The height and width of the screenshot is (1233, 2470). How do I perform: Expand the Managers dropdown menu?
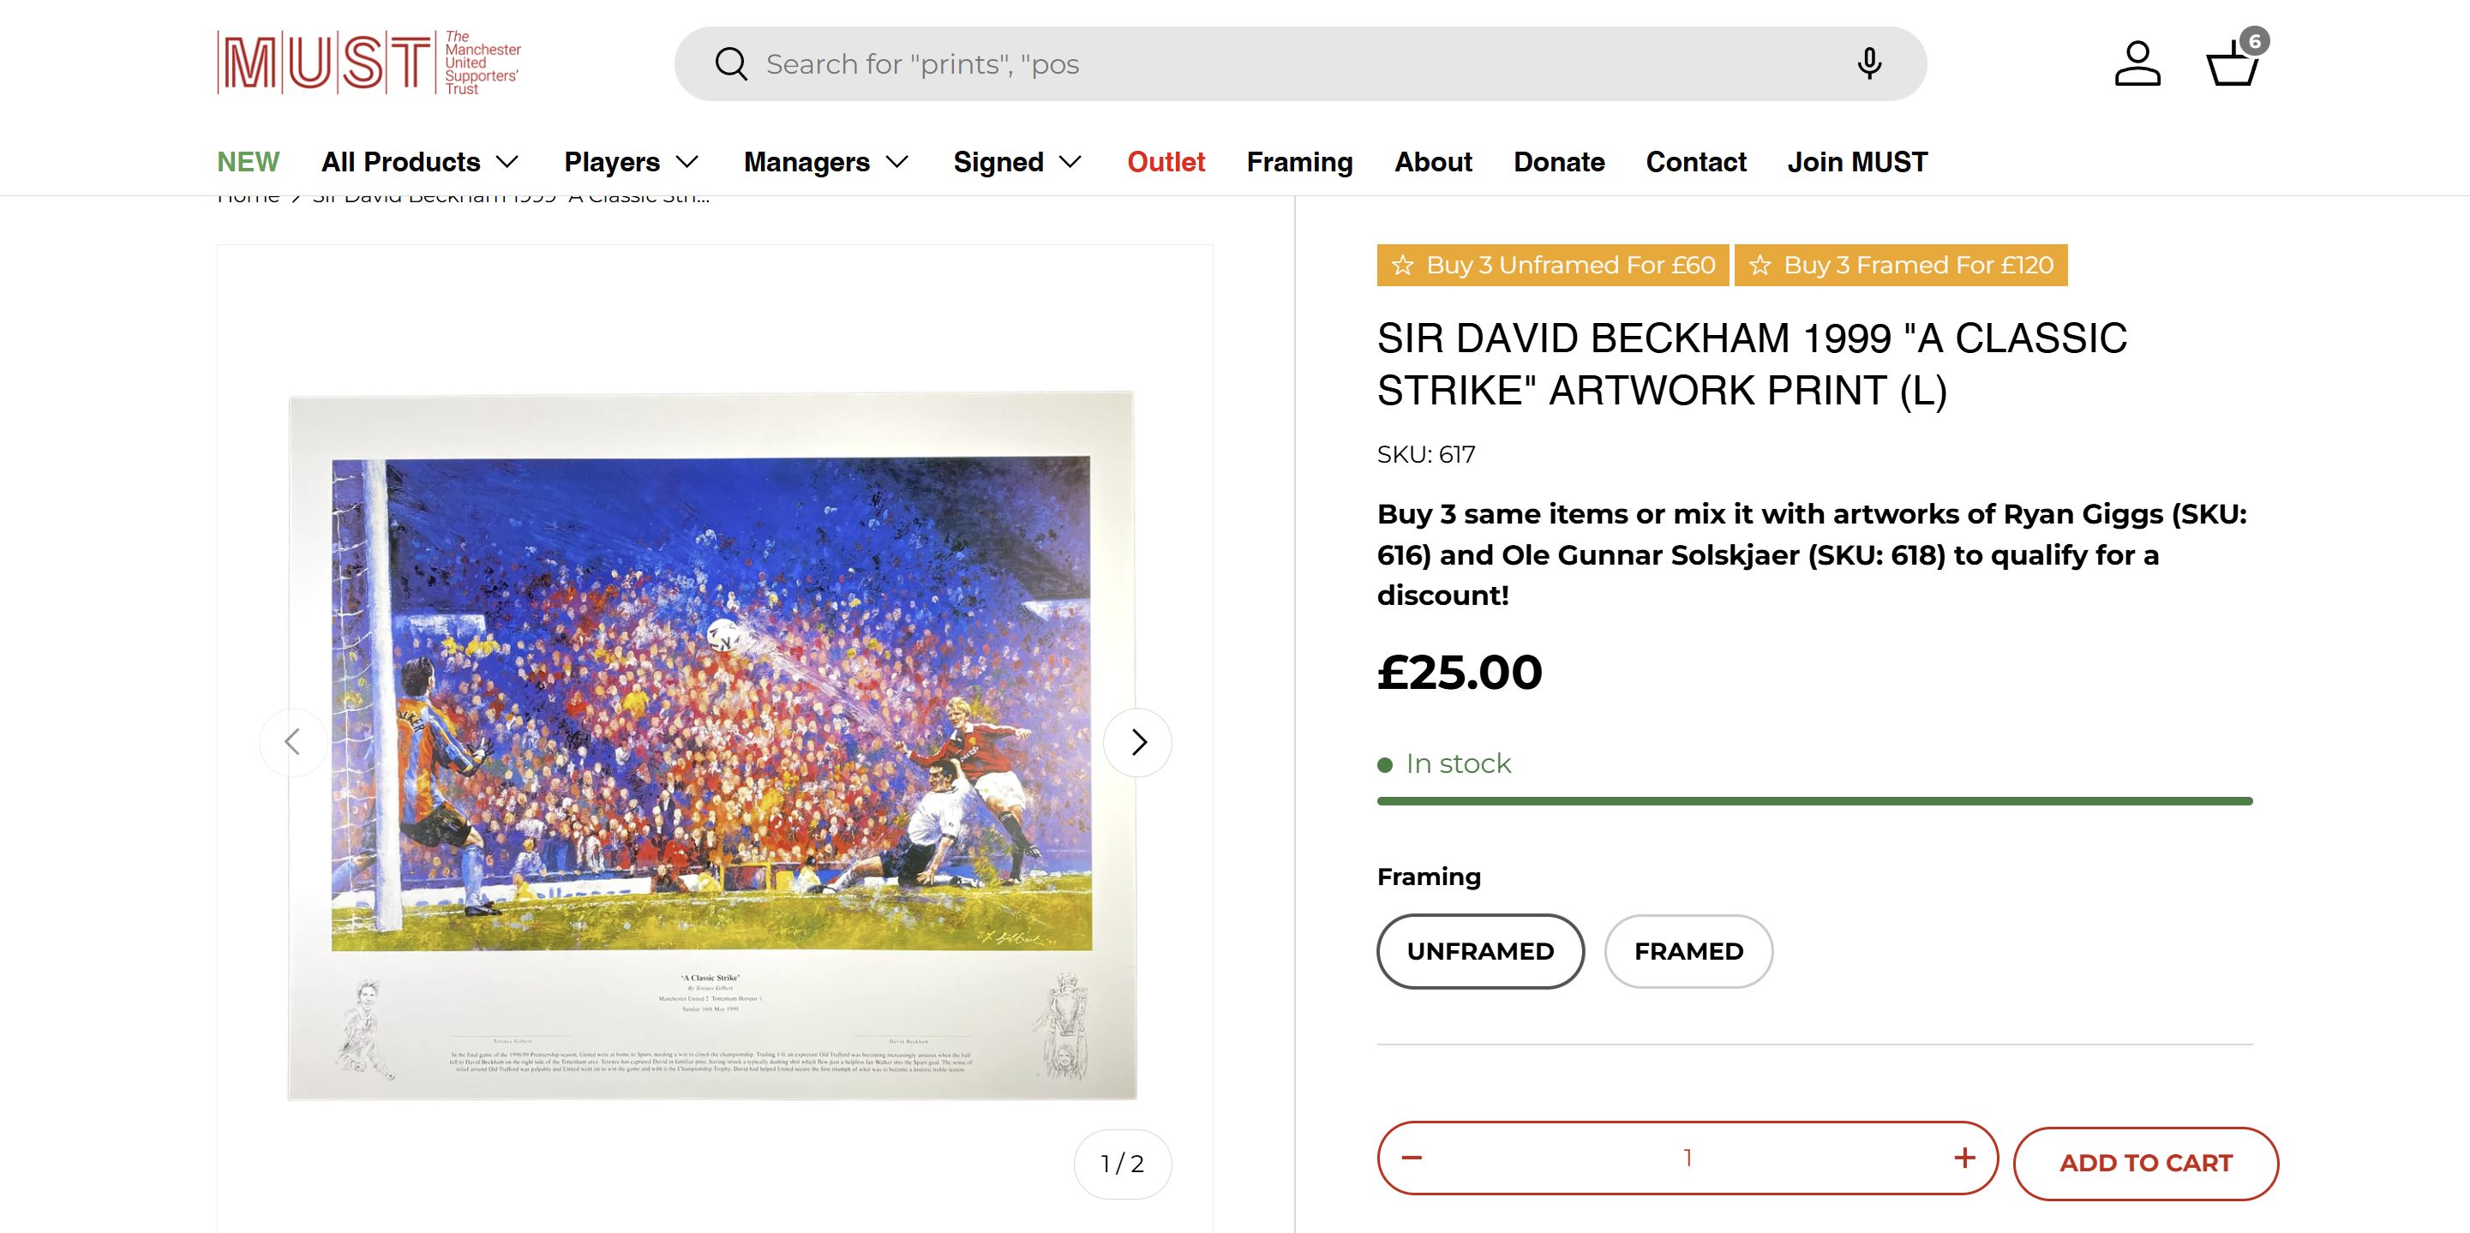point(825,162)
